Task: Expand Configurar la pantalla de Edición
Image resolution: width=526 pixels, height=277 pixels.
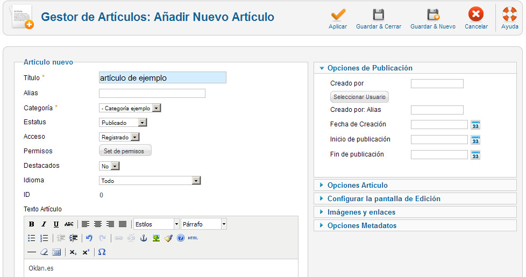Action: pos(415,198)
